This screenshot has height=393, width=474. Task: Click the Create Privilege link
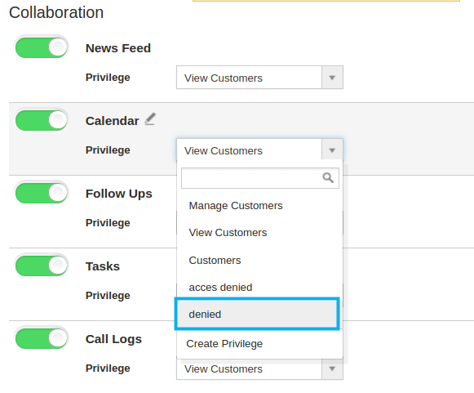[x=224, y=344]
